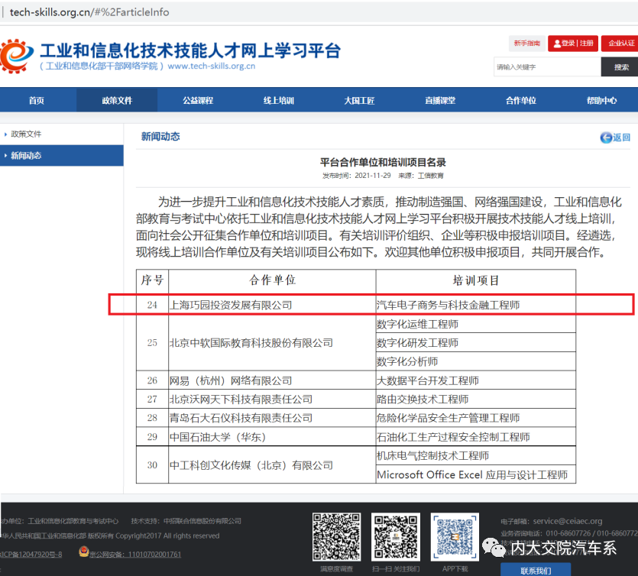Open the 帮助中心 tab
638x576 pixels.
click(601, 101)
